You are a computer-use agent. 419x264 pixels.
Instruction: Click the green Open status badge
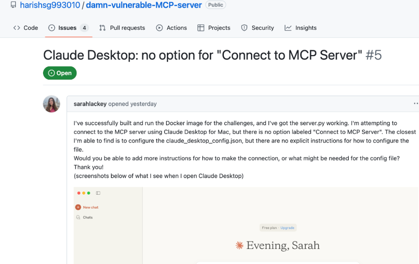click(x=60, y=73)
